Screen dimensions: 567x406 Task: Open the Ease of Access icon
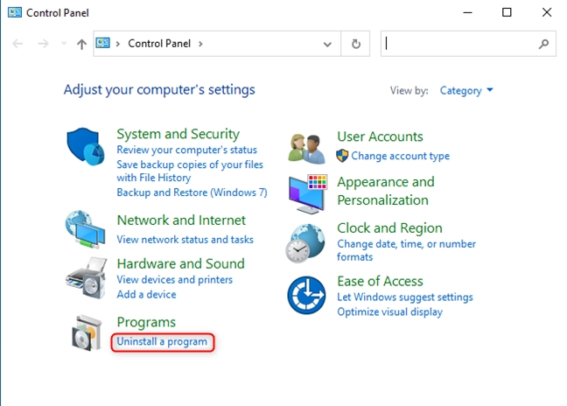(306, 295)
